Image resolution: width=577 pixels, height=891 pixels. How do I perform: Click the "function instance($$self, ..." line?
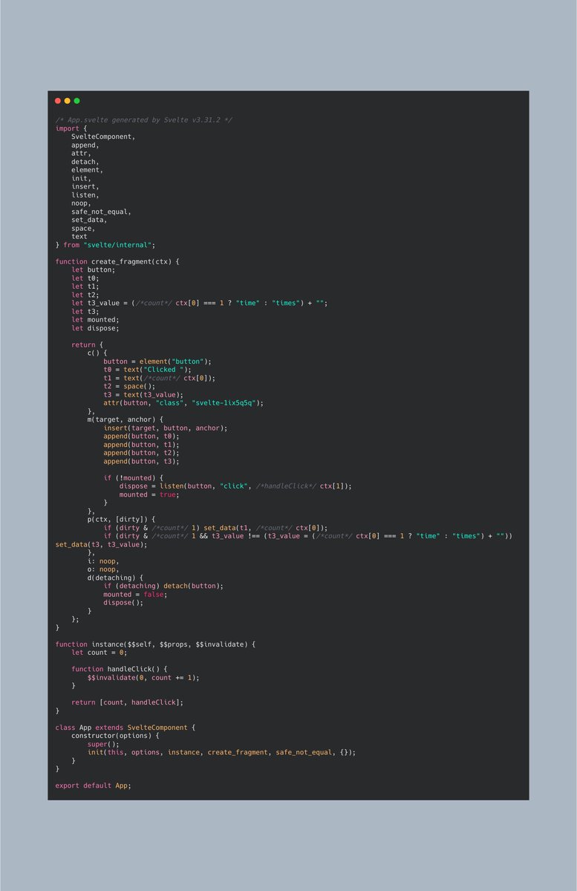(x=156, y=644)
